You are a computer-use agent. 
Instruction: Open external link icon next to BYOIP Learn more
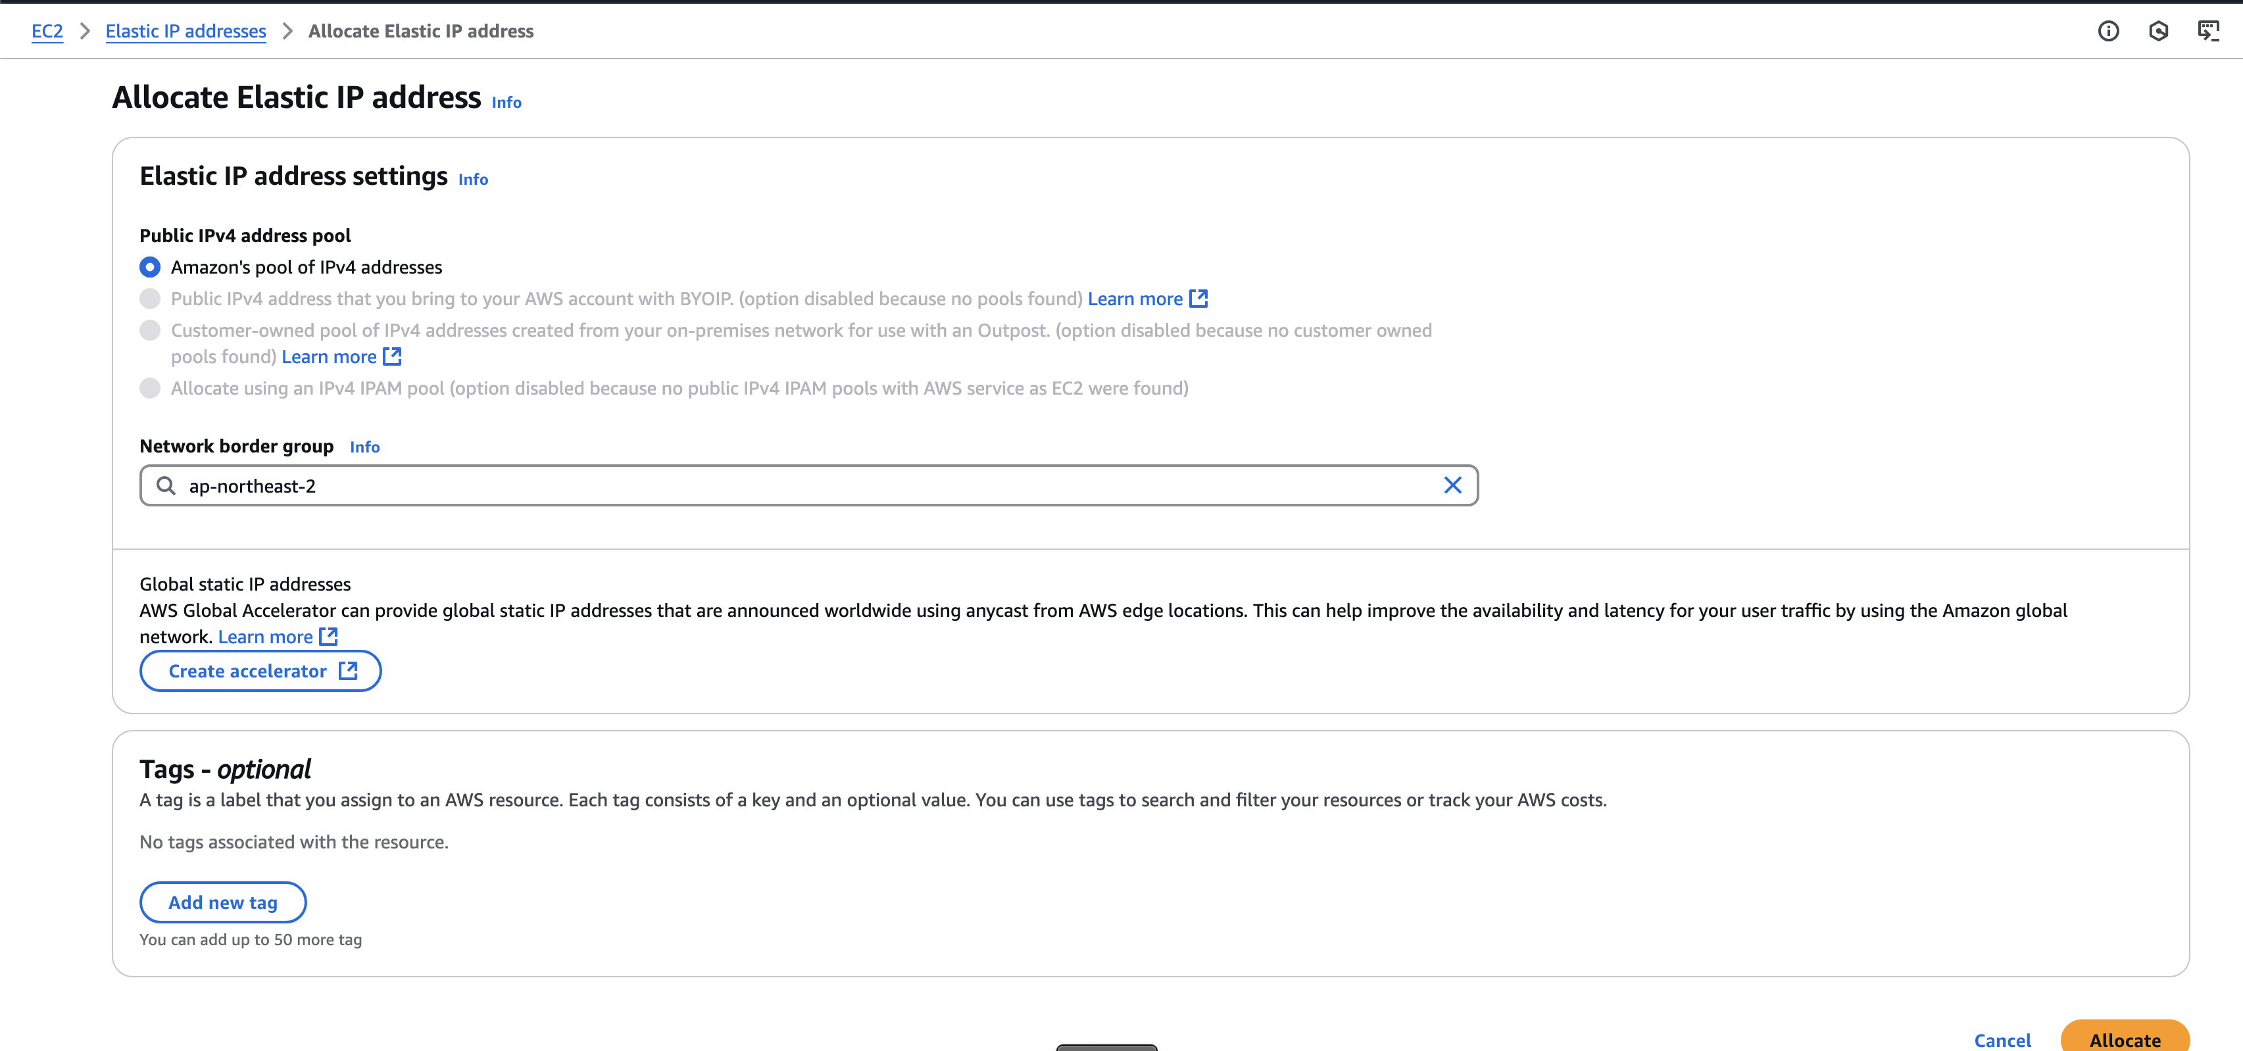pos(1199,299)
